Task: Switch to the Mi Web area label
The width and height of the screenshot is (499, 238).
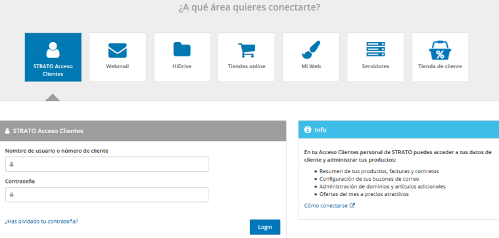Action: click(311, 67)
